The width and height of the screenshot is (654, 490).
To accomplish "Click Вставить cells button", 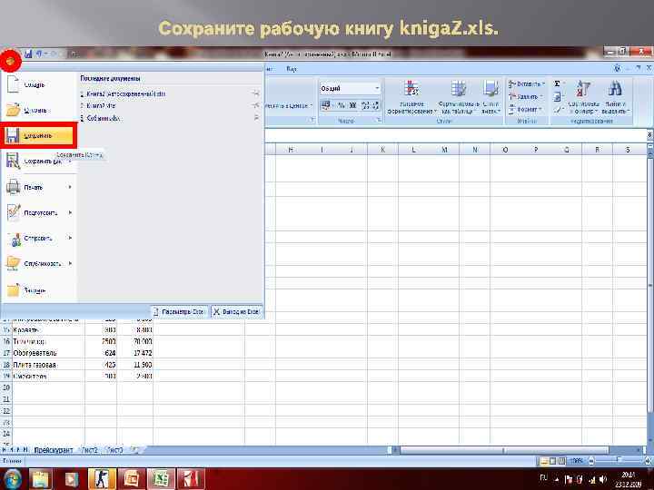I will tap(526, 83).
